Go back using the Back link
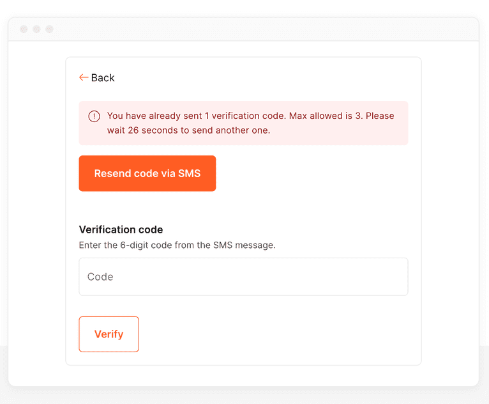The height and width of the screenshot is (404, 489). point(103,78)
